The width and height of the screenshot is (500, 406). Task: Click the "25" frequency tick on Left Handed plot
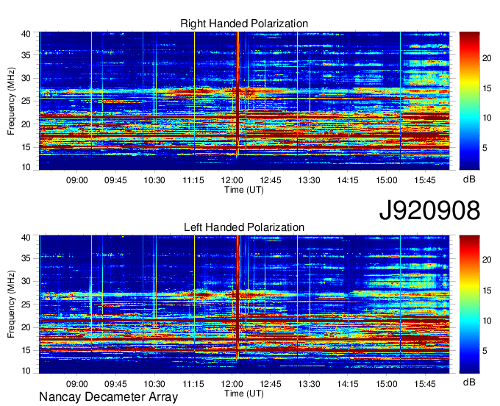click(x=26, y=304)
